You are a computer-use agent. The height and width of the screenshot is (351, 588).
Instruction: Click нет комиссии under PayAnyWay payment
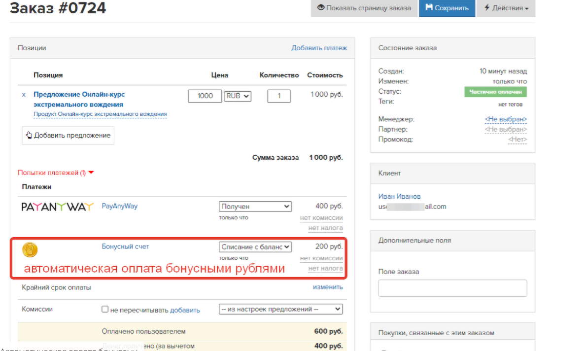pos(321,218)
